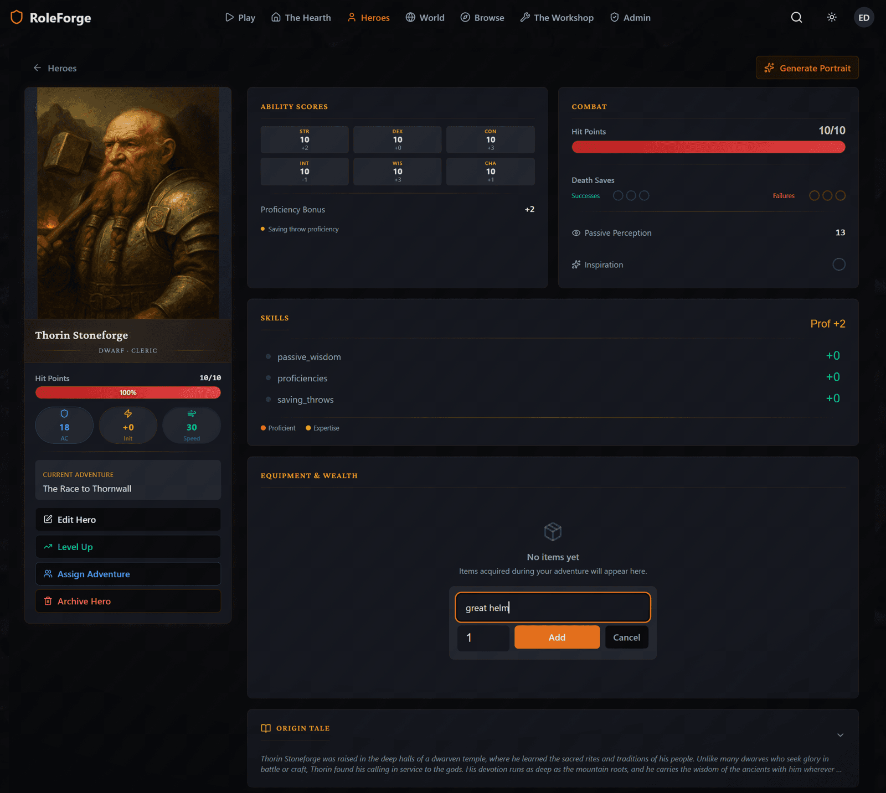Screen dimensions: 886x793
Task: Open The Hearth from the navigation
Action: (301, 17)
